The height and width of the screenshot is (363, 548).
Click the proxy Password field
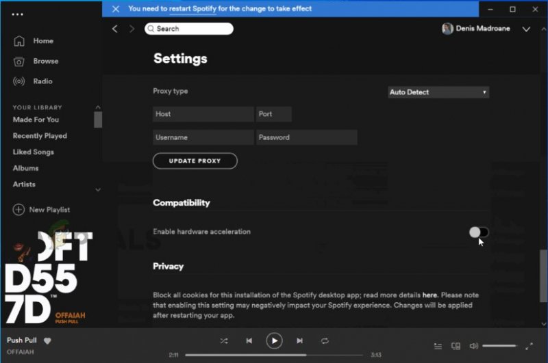tap(306, 137)
